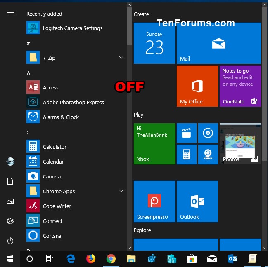Screen dimensions: 268x267
Task: Click the '#' section header
Action: point(28,43)
